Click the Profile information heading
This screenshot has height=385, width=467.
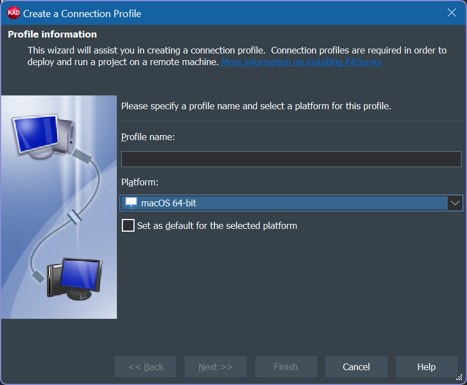click(x=52, y=34)
